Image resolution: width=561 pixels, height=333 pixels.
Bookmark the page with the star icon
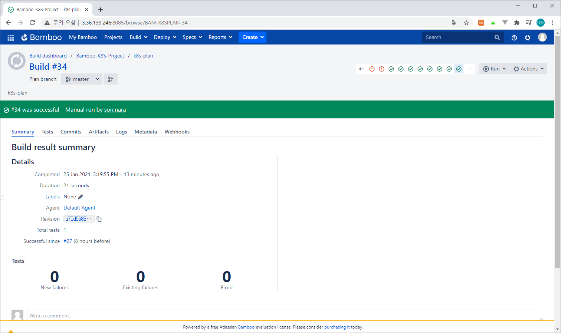[466, 23]
